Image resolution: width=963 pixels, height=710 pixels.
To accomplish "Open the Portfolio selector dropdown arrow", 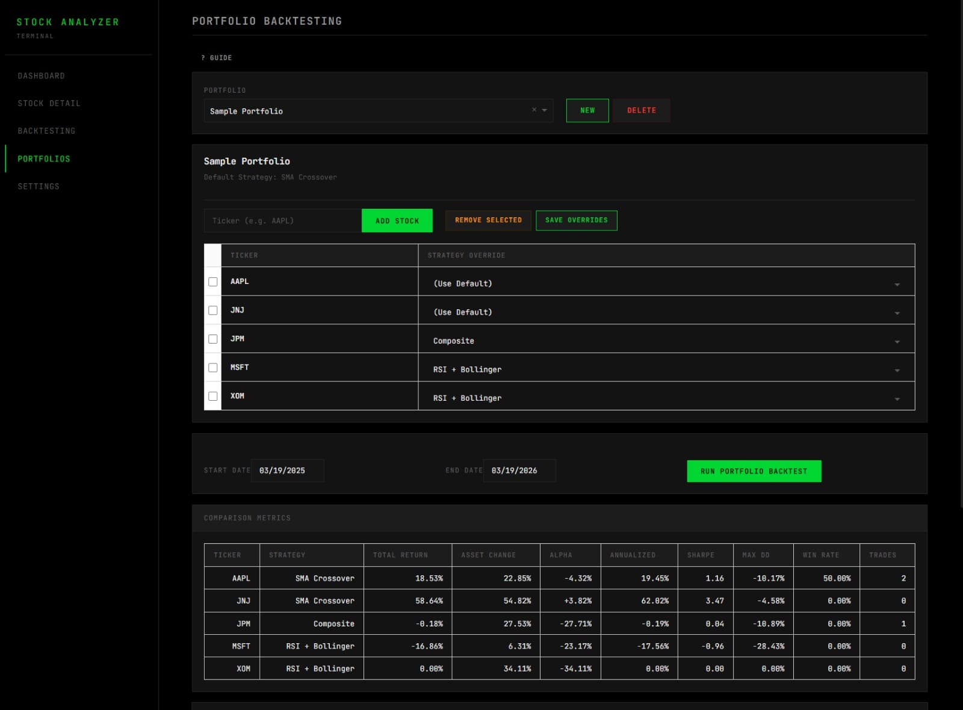I will click(x=544, y=110).
